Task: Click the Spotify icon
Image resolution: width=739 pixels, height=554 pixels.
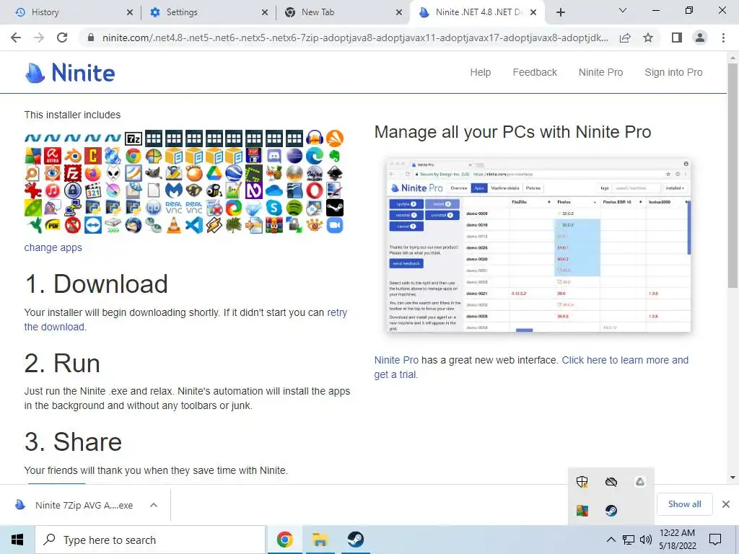Action: 294,208
